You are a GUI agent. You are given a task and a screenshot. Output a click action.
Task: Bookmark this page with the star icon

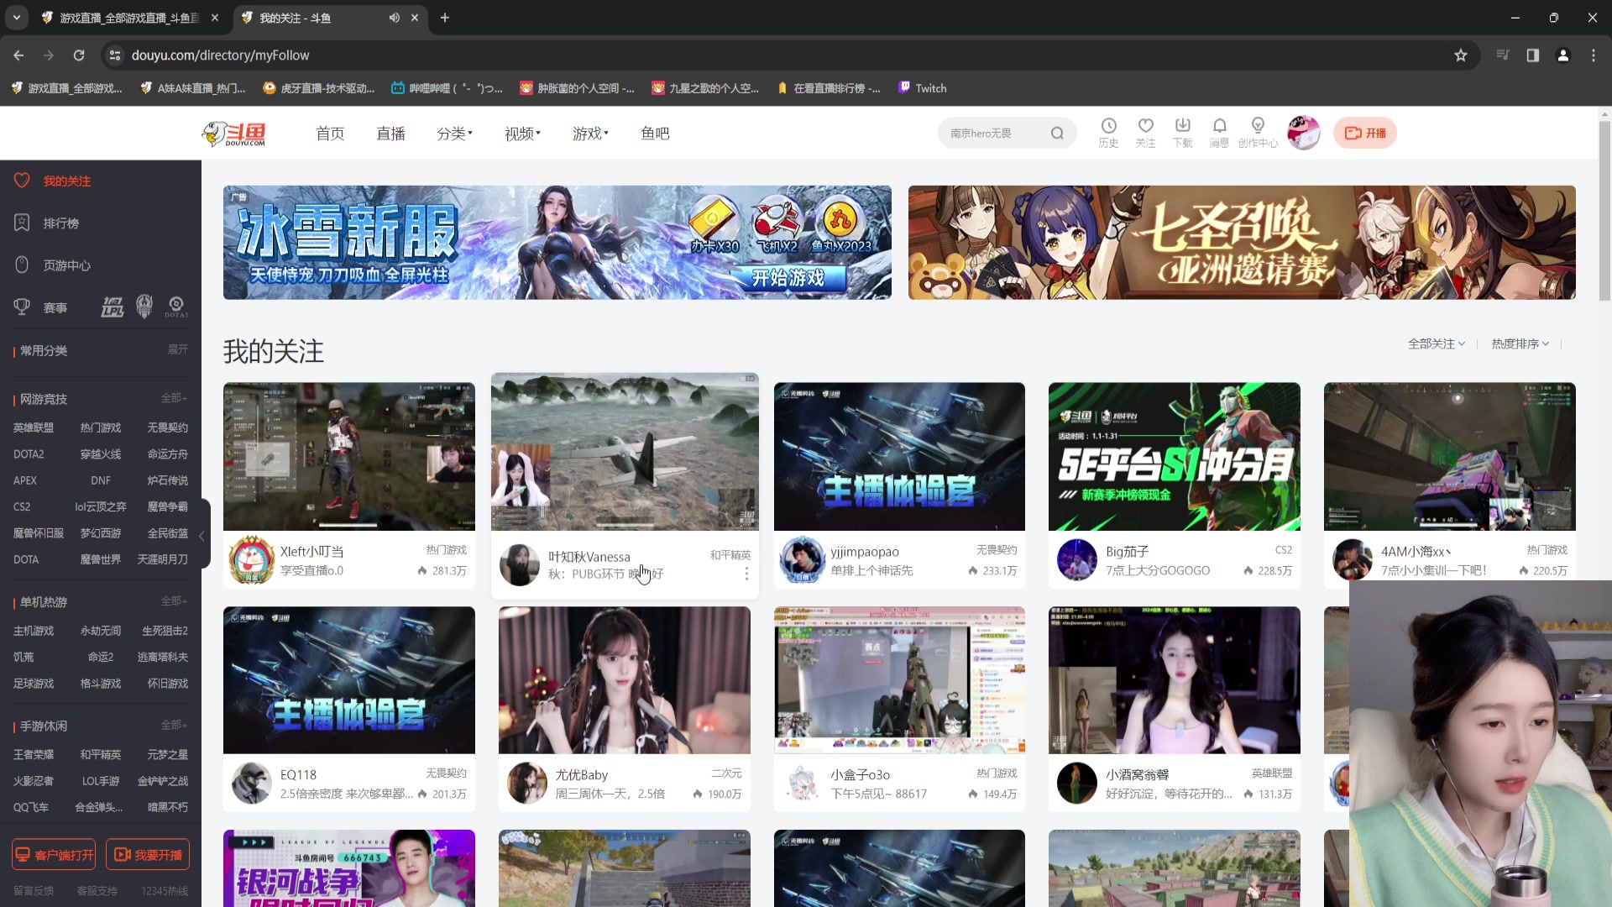[x=1461, y=55]
